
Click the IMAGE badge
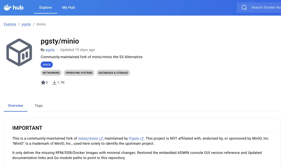pyautogui.click(x=47, y=65)
